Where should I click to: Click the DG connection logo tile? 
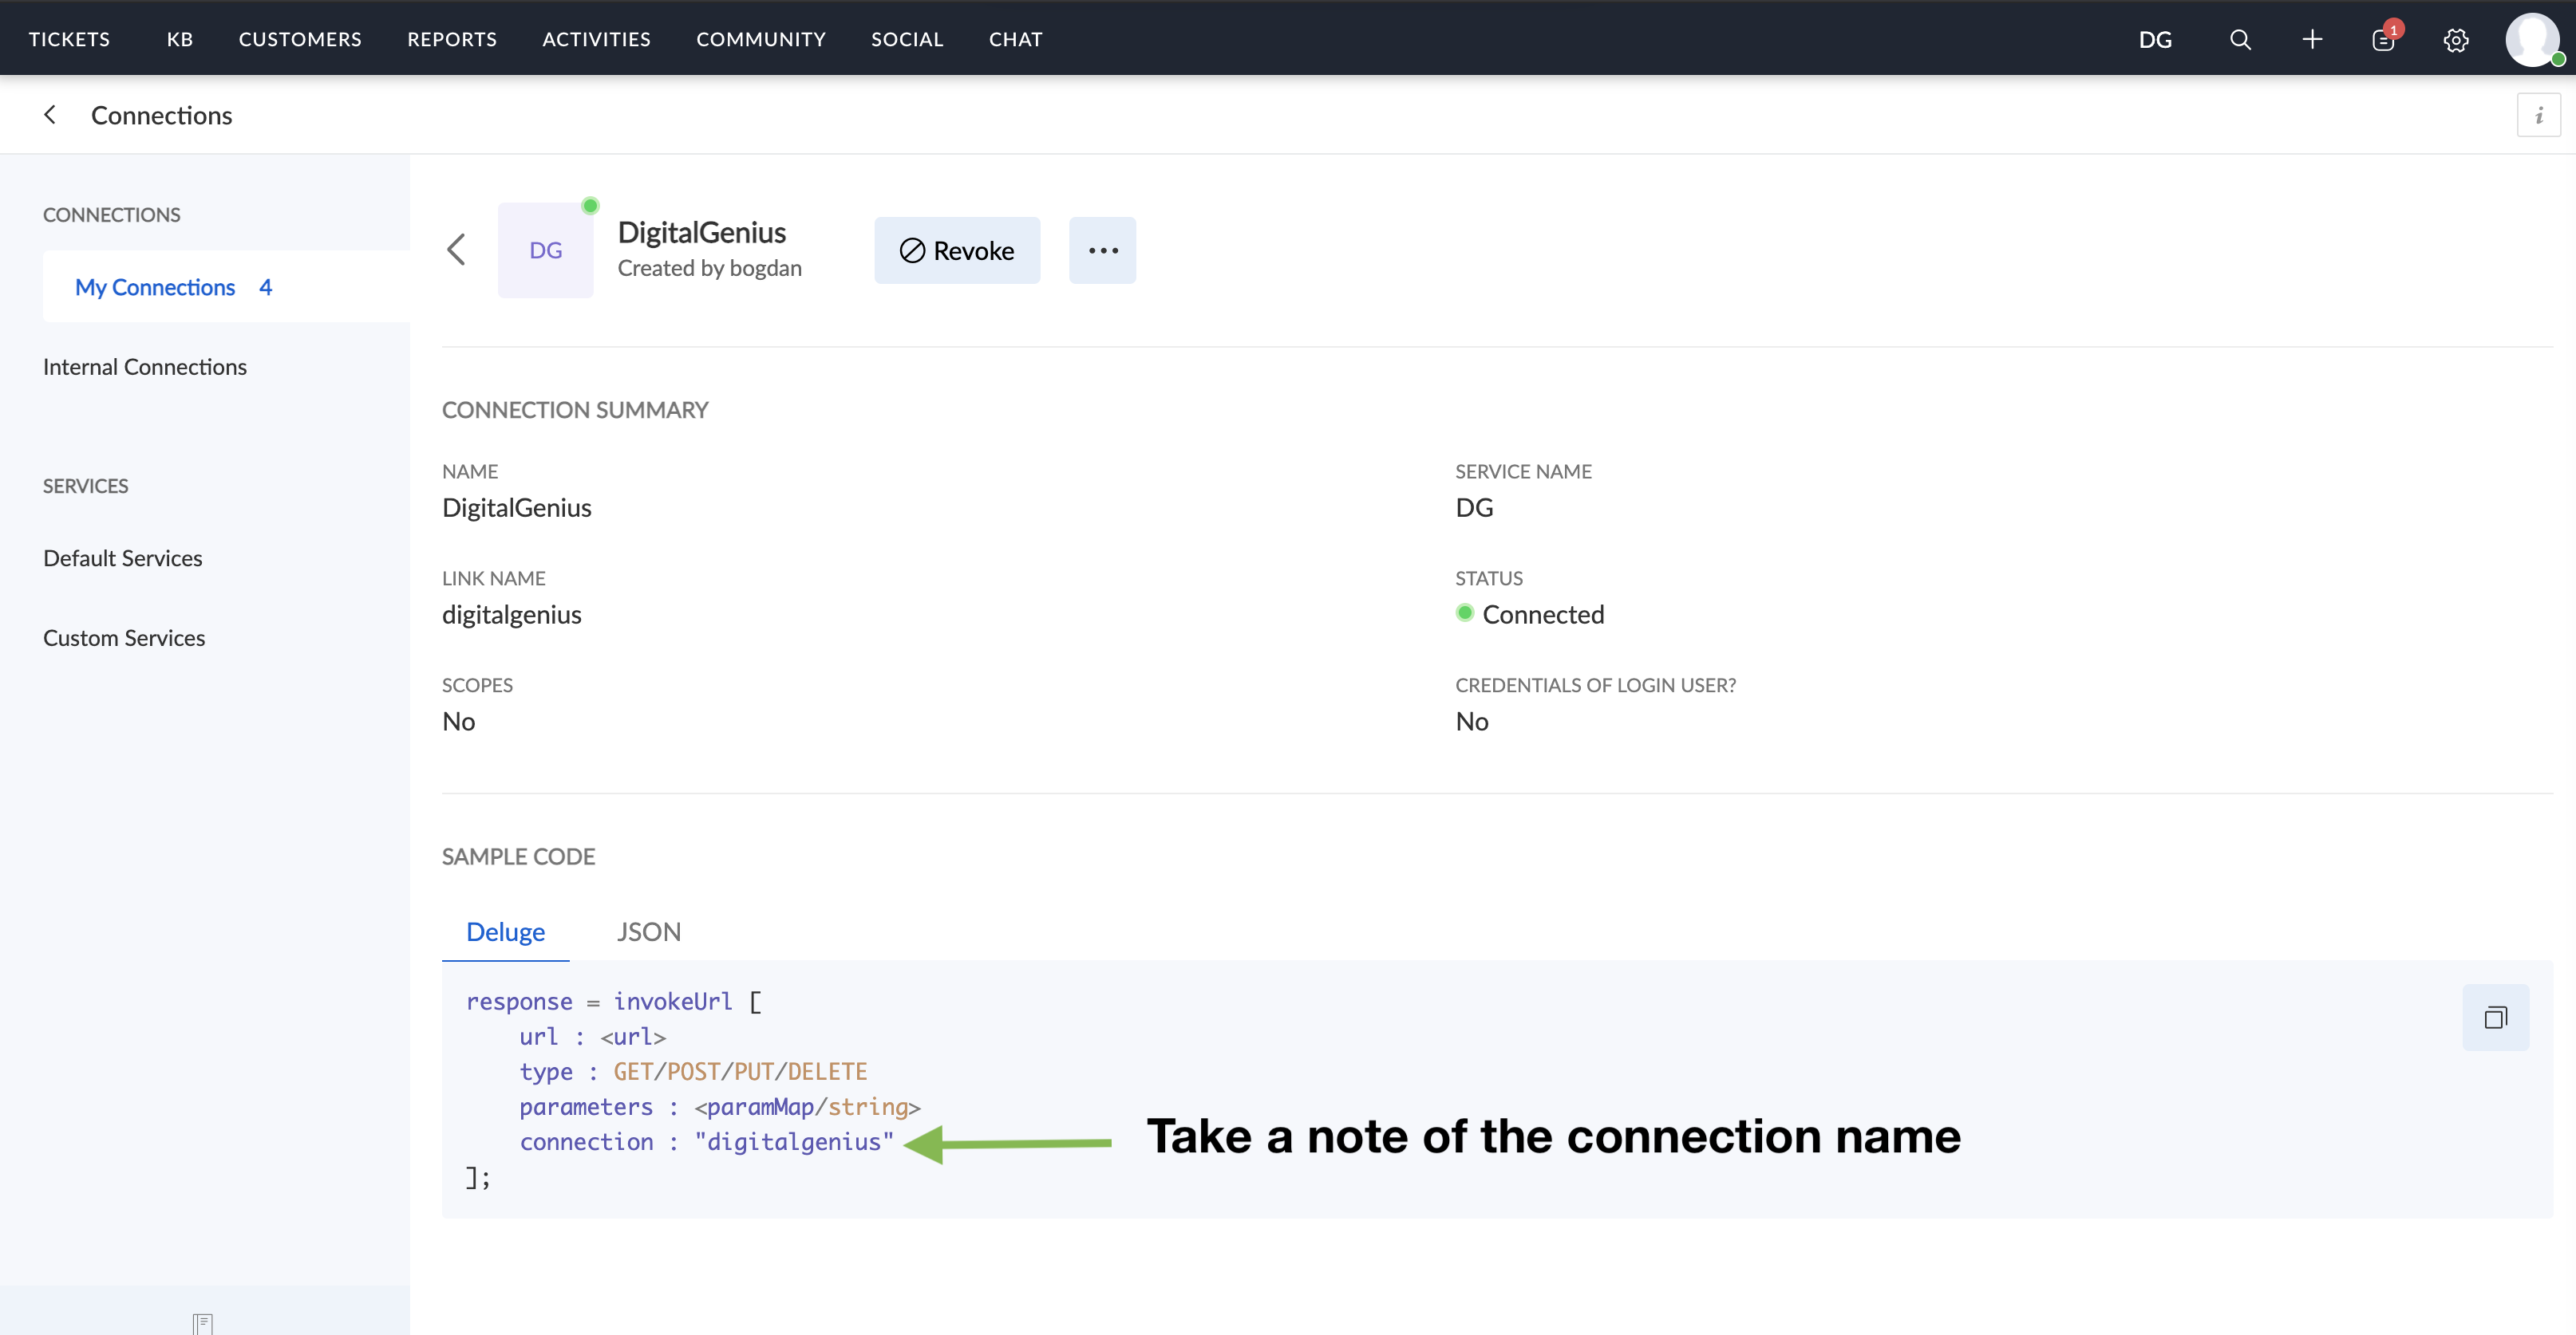(546, 250)
